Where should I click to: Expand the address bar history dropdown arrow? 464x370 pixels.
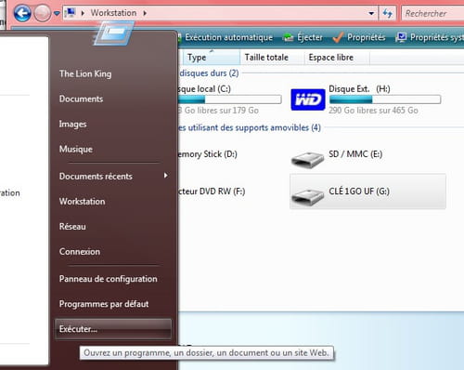(x=371, y=13)
